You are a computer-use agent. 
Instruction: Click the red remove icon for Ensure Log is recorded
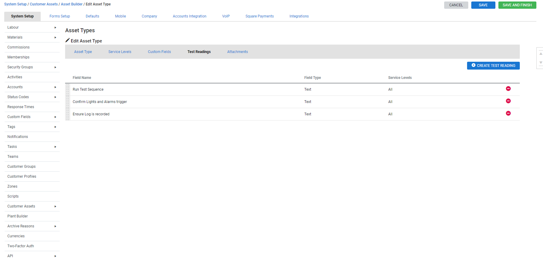[508, 113]
